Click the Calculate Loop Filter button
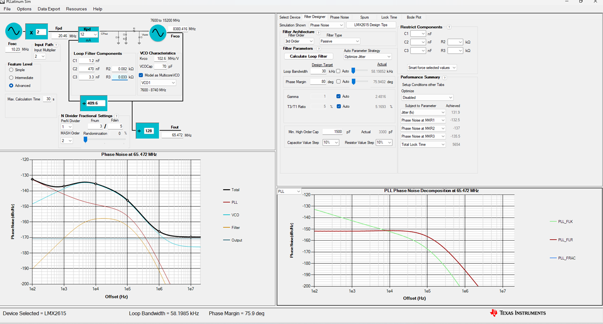The height and width of the screenshot is (324, 603). (x=309, y=57)
